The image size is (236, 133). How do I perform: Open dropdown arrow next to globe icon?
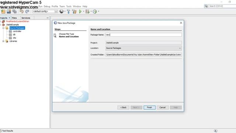point(65,11)
